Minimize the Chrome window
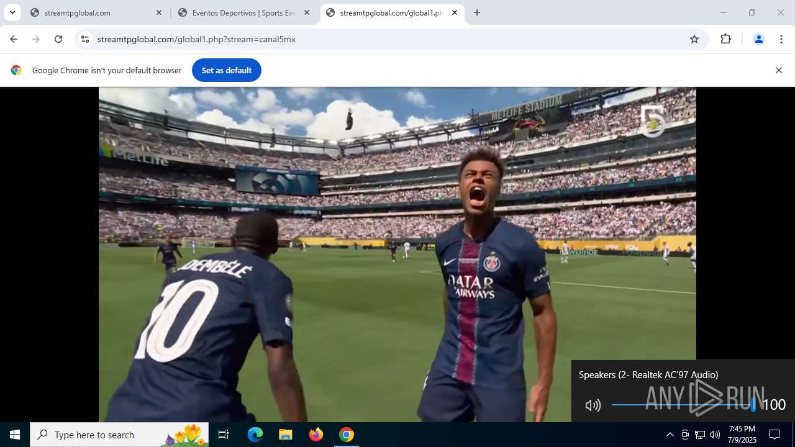This screenshot has width=795, height=447. coord(723,12)
